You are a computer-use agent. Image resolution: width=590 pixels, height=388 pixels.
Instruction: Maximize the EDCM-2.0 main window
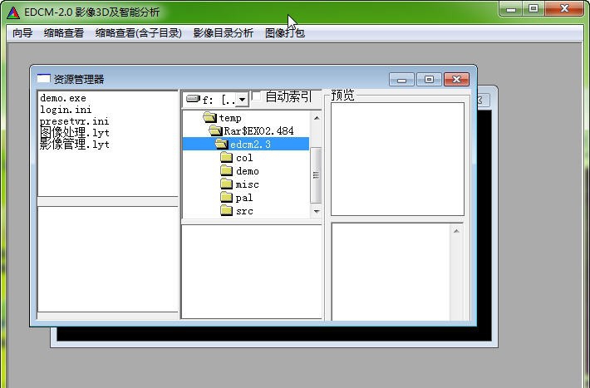coord(533,8)
